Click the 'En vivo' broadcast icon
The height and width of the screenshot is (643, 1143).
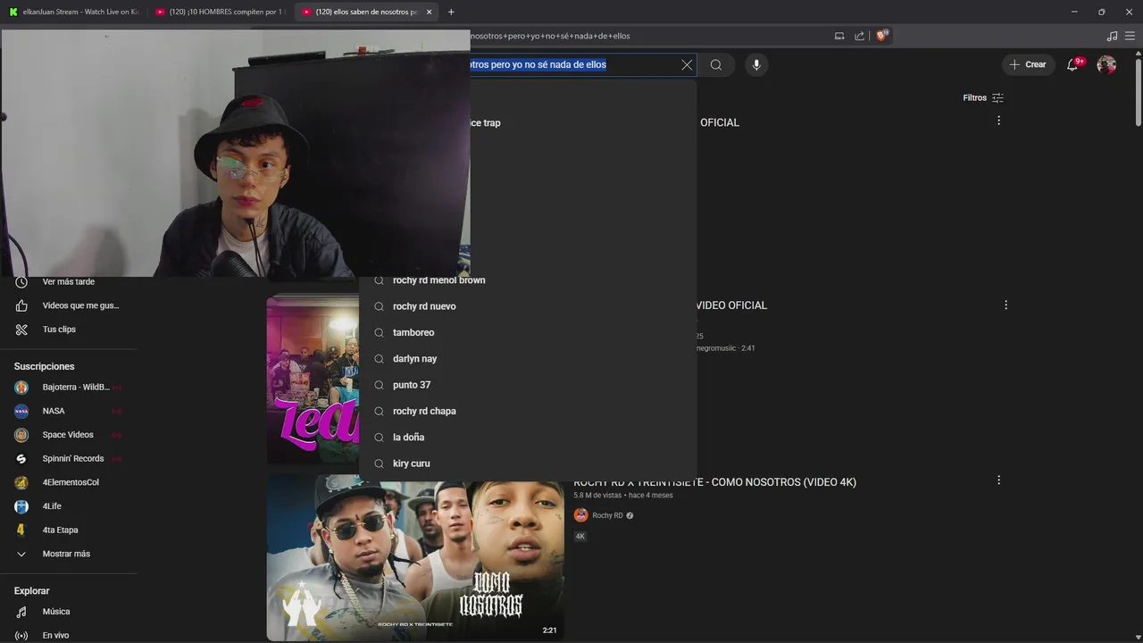coord(21,636)
